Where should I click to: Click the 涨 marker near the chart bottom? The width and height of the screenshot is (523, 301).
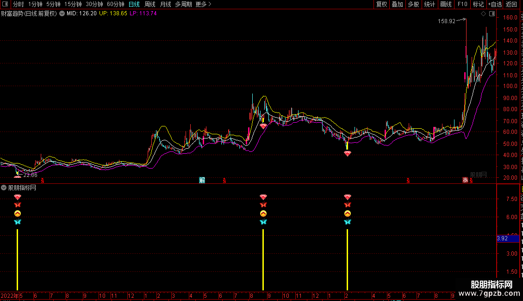pyautogui.click(x=465, y=180)
